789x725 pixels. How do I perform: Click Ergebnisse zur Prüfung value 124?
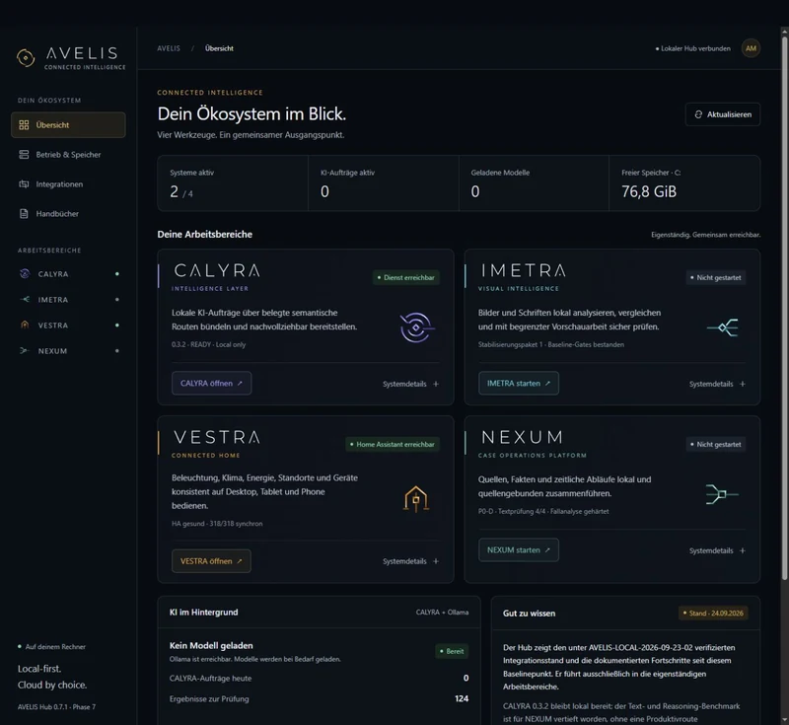pos(462,698)
